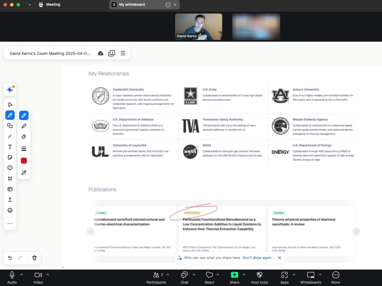Expand Chat options caret

point(194,275)
